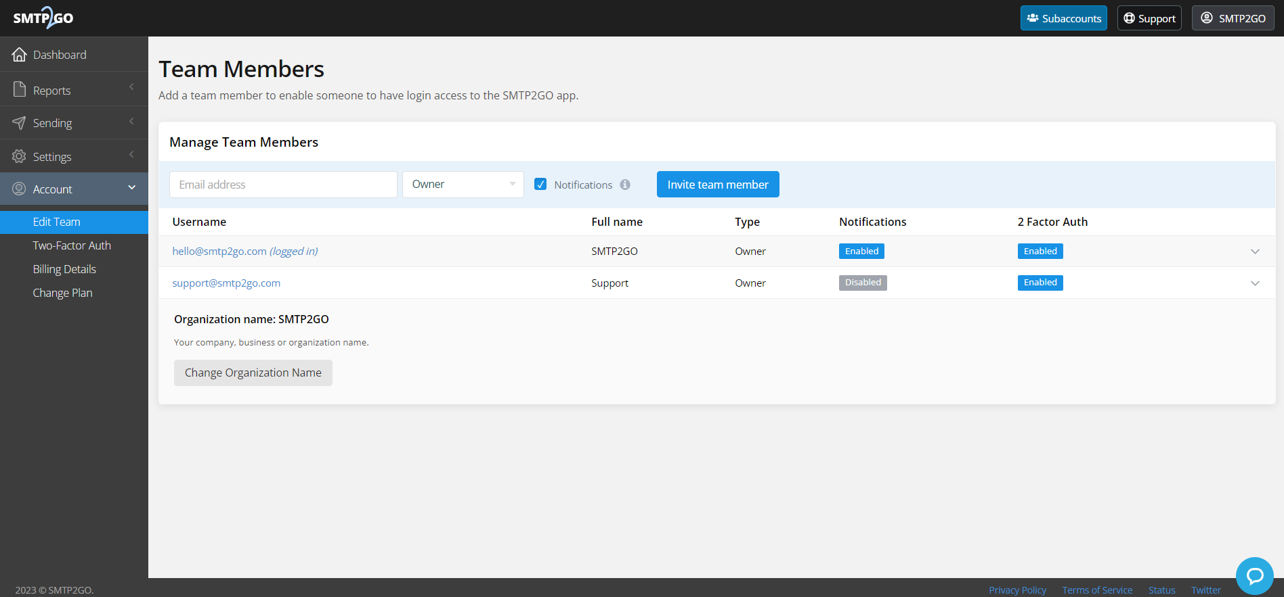Click 'Organization name: SMTP2GO' text
The width and height of the screenshot is (1284, 597).
[x=251, y=319]
